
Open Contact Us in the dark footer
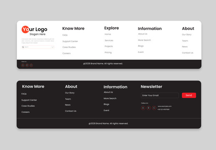70,111
